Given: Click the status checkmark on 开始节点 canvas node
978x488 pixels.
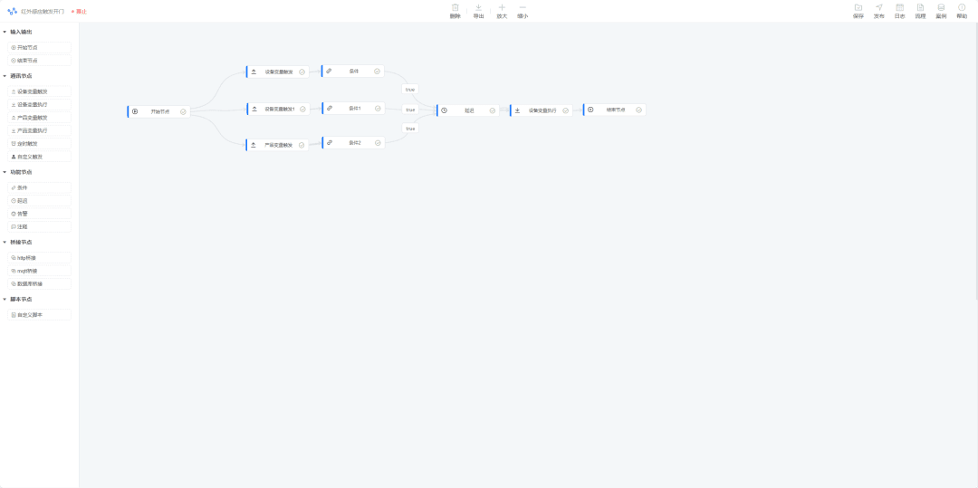Looking at the screenshot, I should click(183, 111).
